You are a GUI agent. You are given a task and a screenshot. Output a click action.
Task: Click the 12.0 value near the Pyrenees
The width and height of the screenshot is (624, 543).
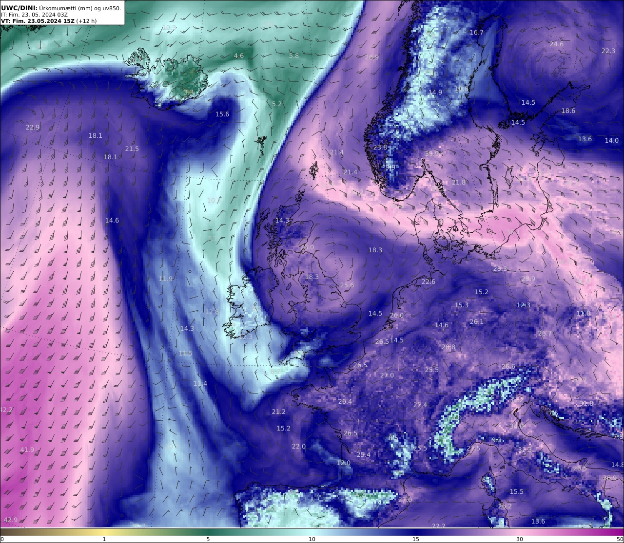(343, 463)
